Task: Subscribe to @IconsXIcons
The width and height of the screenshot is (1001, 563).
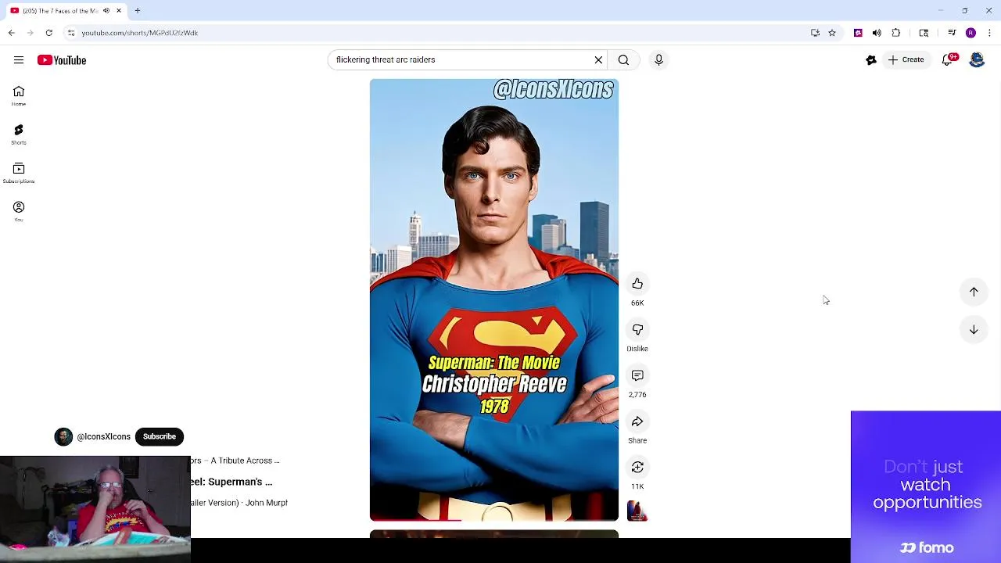Action: click(x=160, y=436)
